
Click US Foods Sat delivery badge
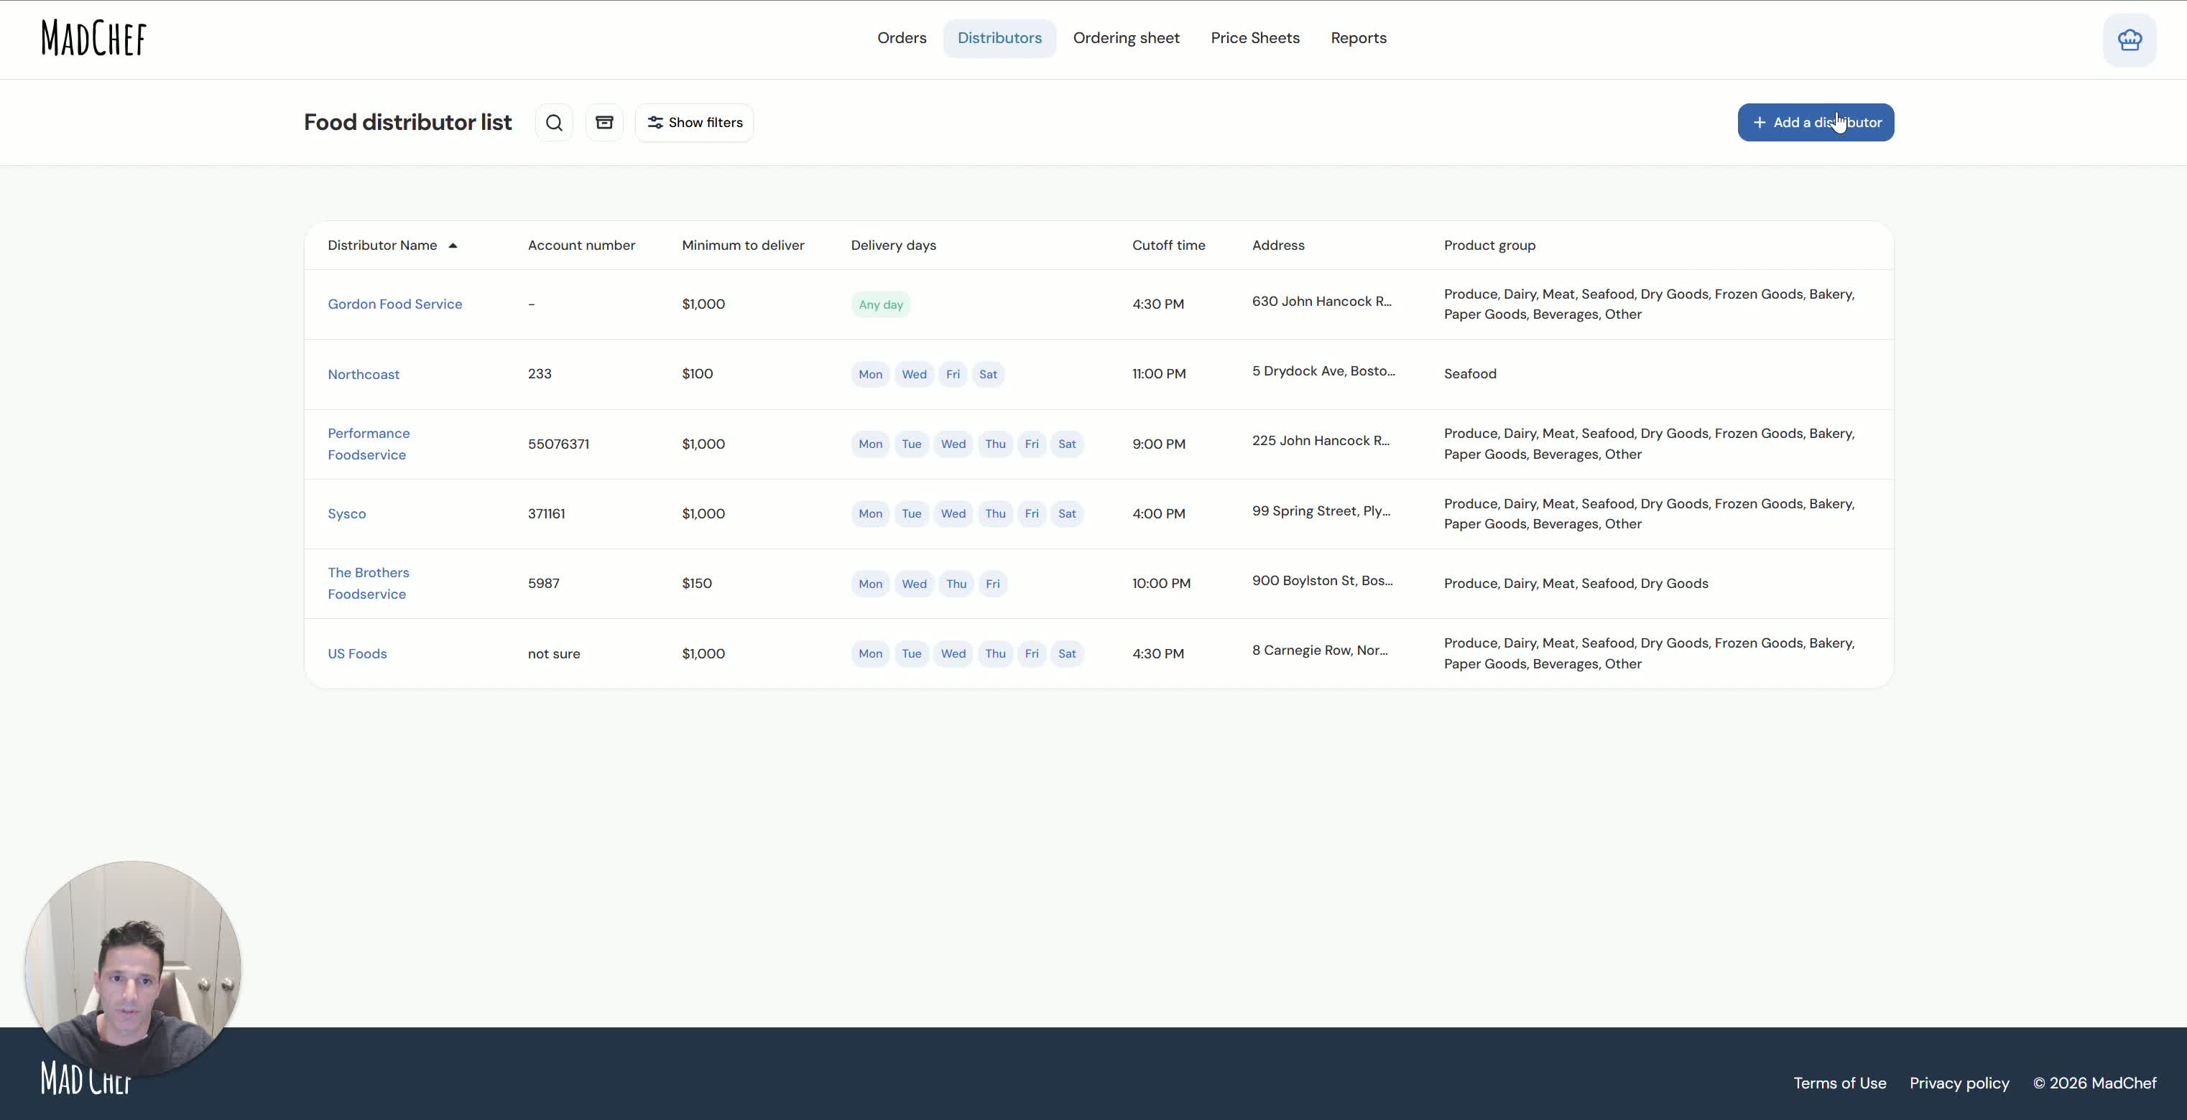1067,654
